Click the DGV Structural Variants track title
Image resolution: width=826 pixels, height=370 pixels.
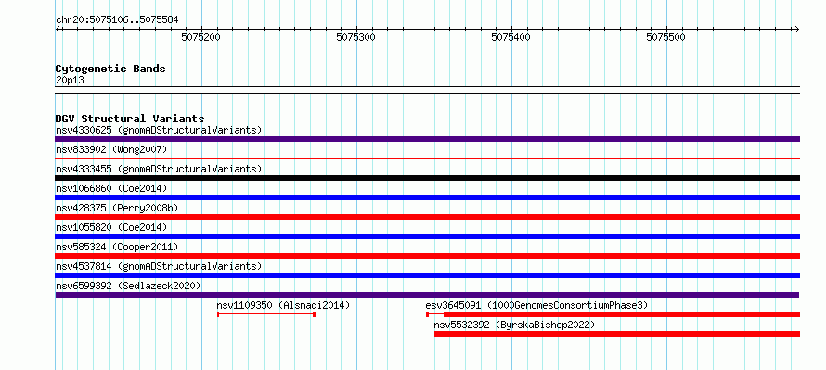coord(130,119)
